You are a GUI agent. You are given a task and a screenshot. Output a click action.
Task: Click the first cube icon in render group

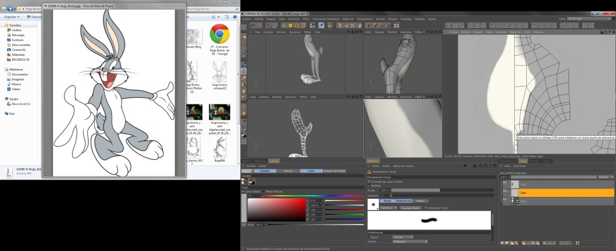click(x=368, y=25)
